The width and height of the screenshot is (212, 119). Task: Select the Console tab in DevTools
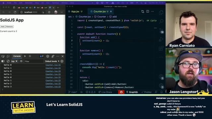(x=17, y=56)
